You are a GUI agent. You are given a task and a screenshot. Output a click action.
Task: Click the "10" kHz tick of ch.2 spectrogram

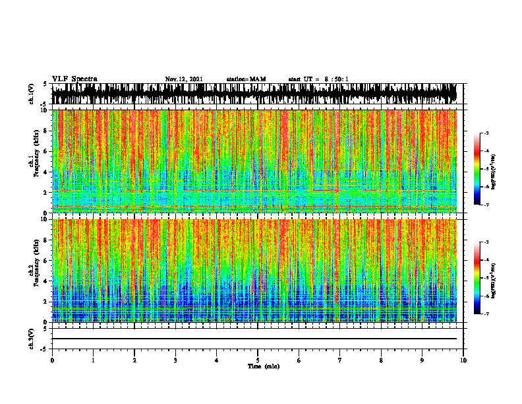pos(45,219)
